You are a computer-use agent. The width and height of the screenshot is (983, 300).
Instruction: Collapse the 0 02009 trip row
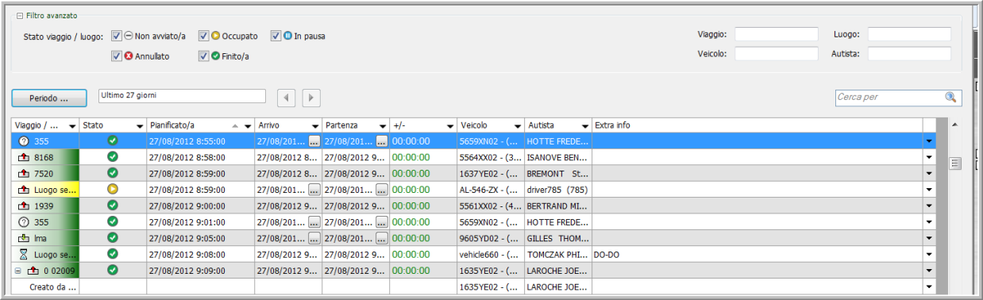pos(18,271)
